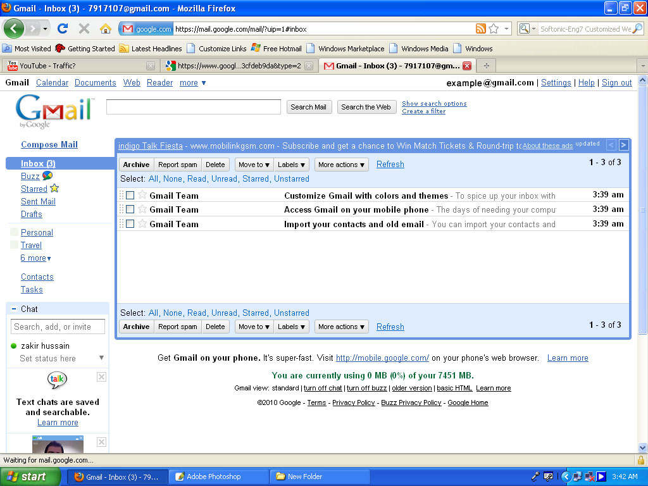
Task: Click the yellow star beside Starred
Action: click(54, 189)
